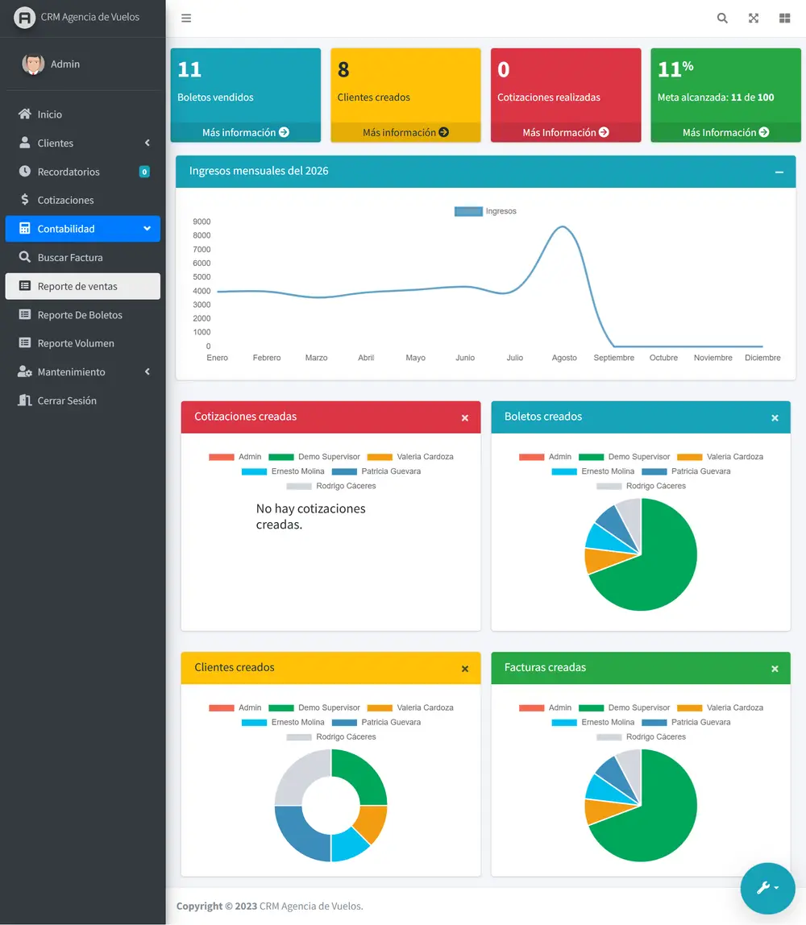
Task: Click the list icon beside Reporte De Boletos
Action: point(25,314)
